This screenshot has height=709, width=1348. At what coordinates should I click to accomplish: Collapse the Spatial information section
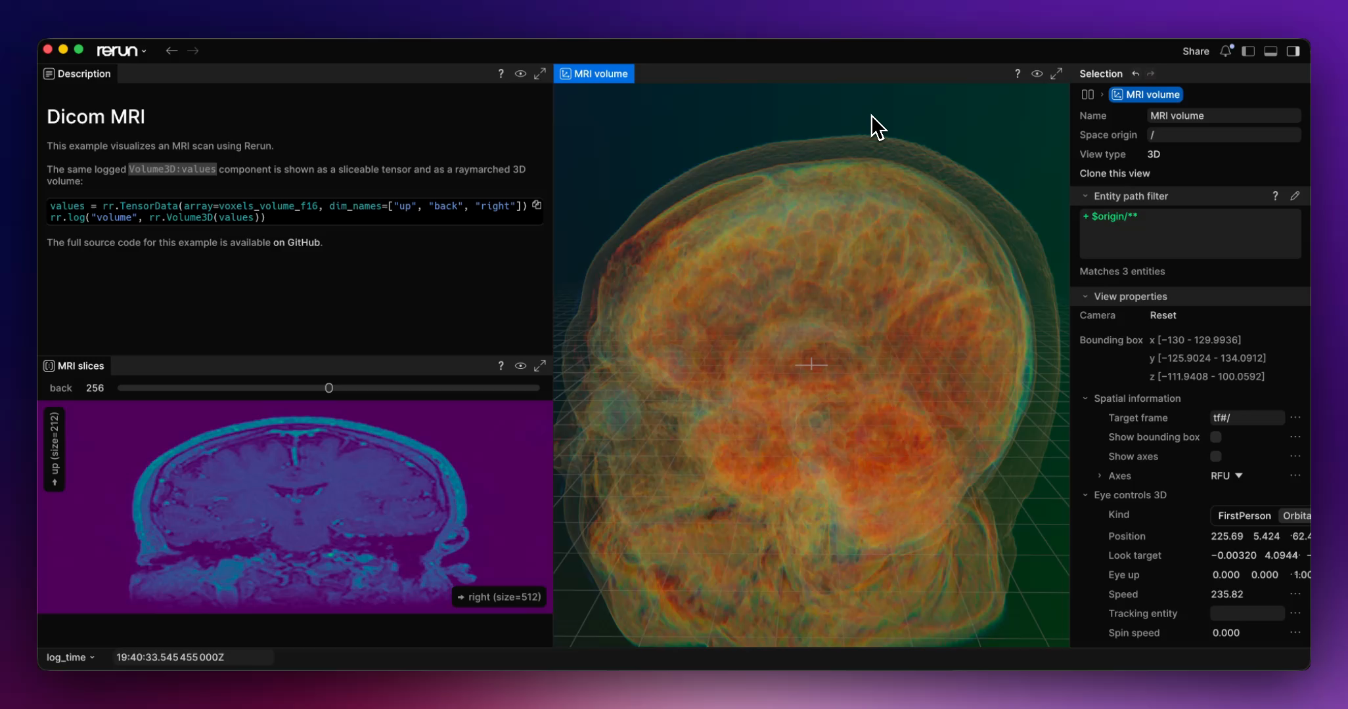click(1085, 398)
